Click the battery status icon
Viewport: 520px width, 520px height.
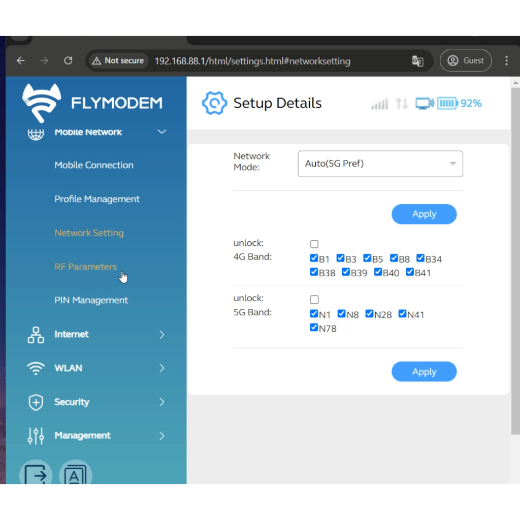tap(447, 104)
